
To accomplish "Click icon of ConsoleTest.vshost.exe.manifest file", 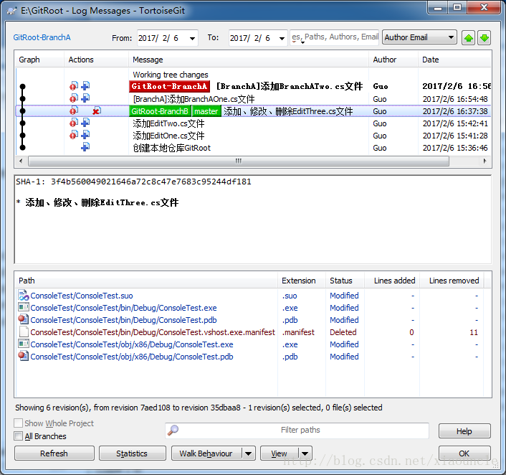I will coord(24,331).
